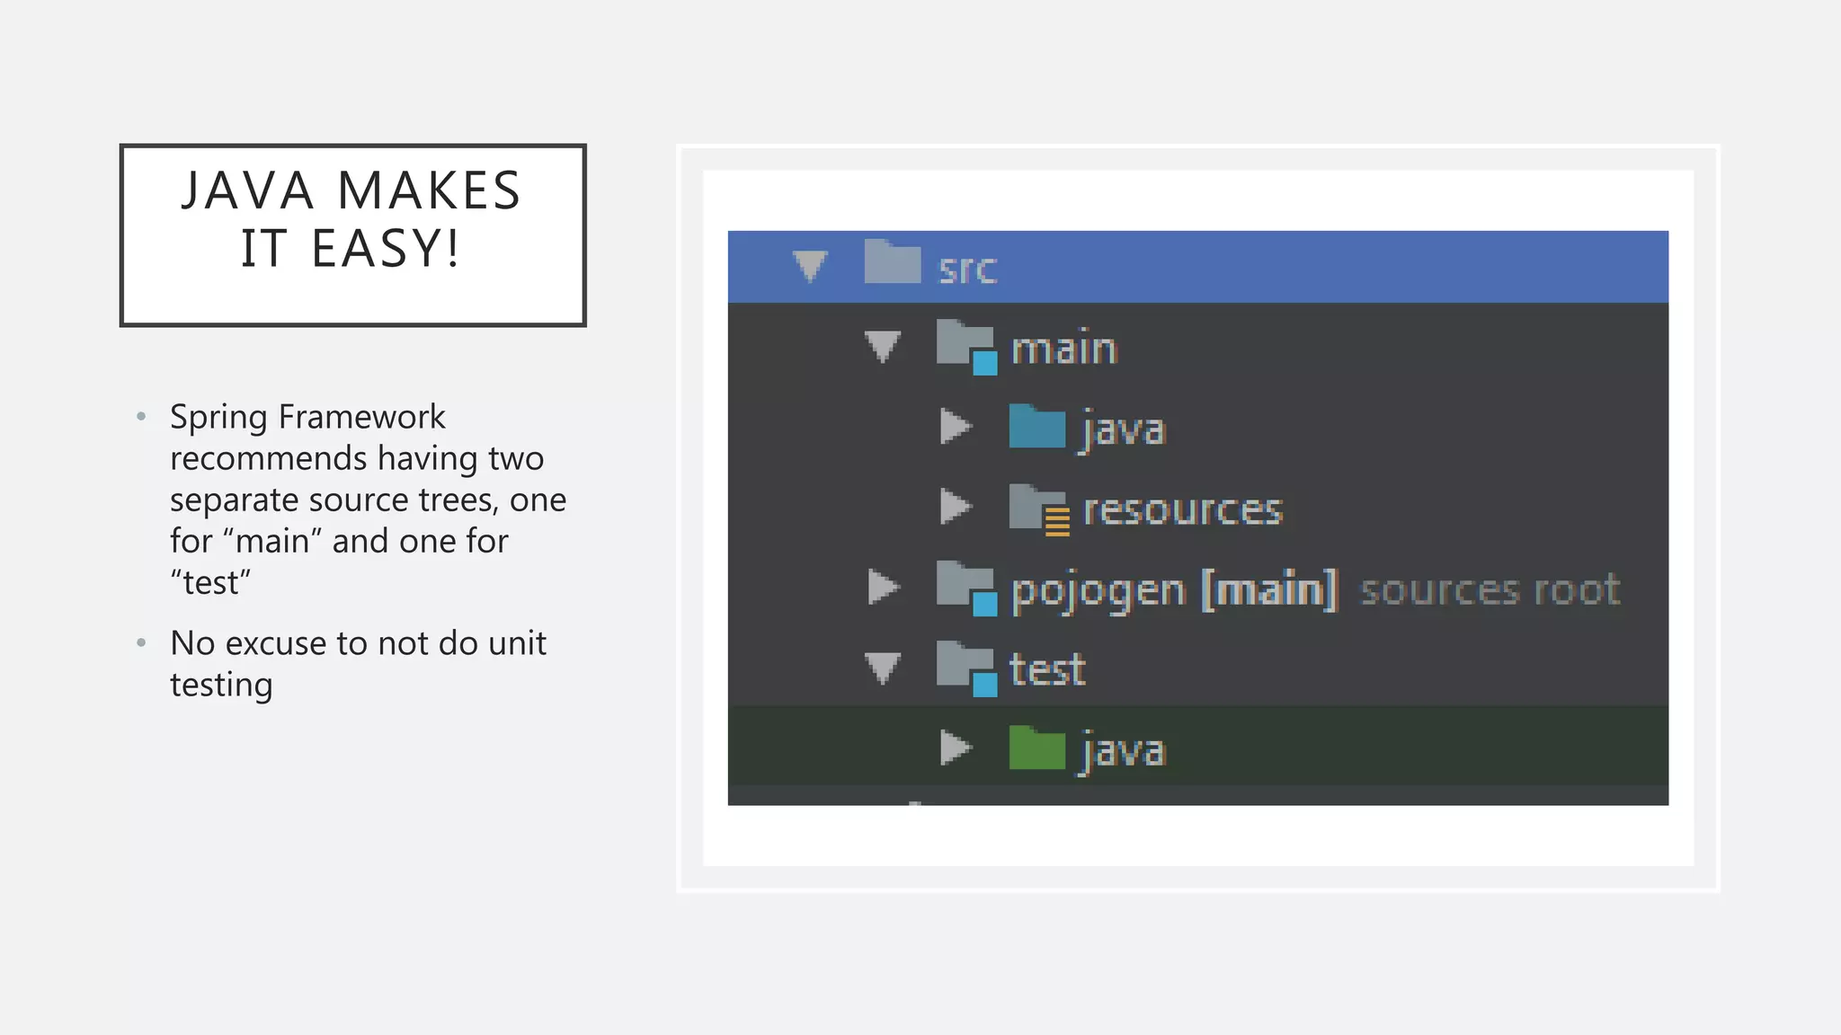Click the pojogen module folder icon
The image size is (1841, 1035).
[x=965, y=588]
